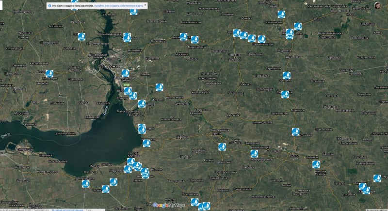This screenshot has width=388, height=211.
Task: Click the info icon in the top banner
Action: [49, 5]
